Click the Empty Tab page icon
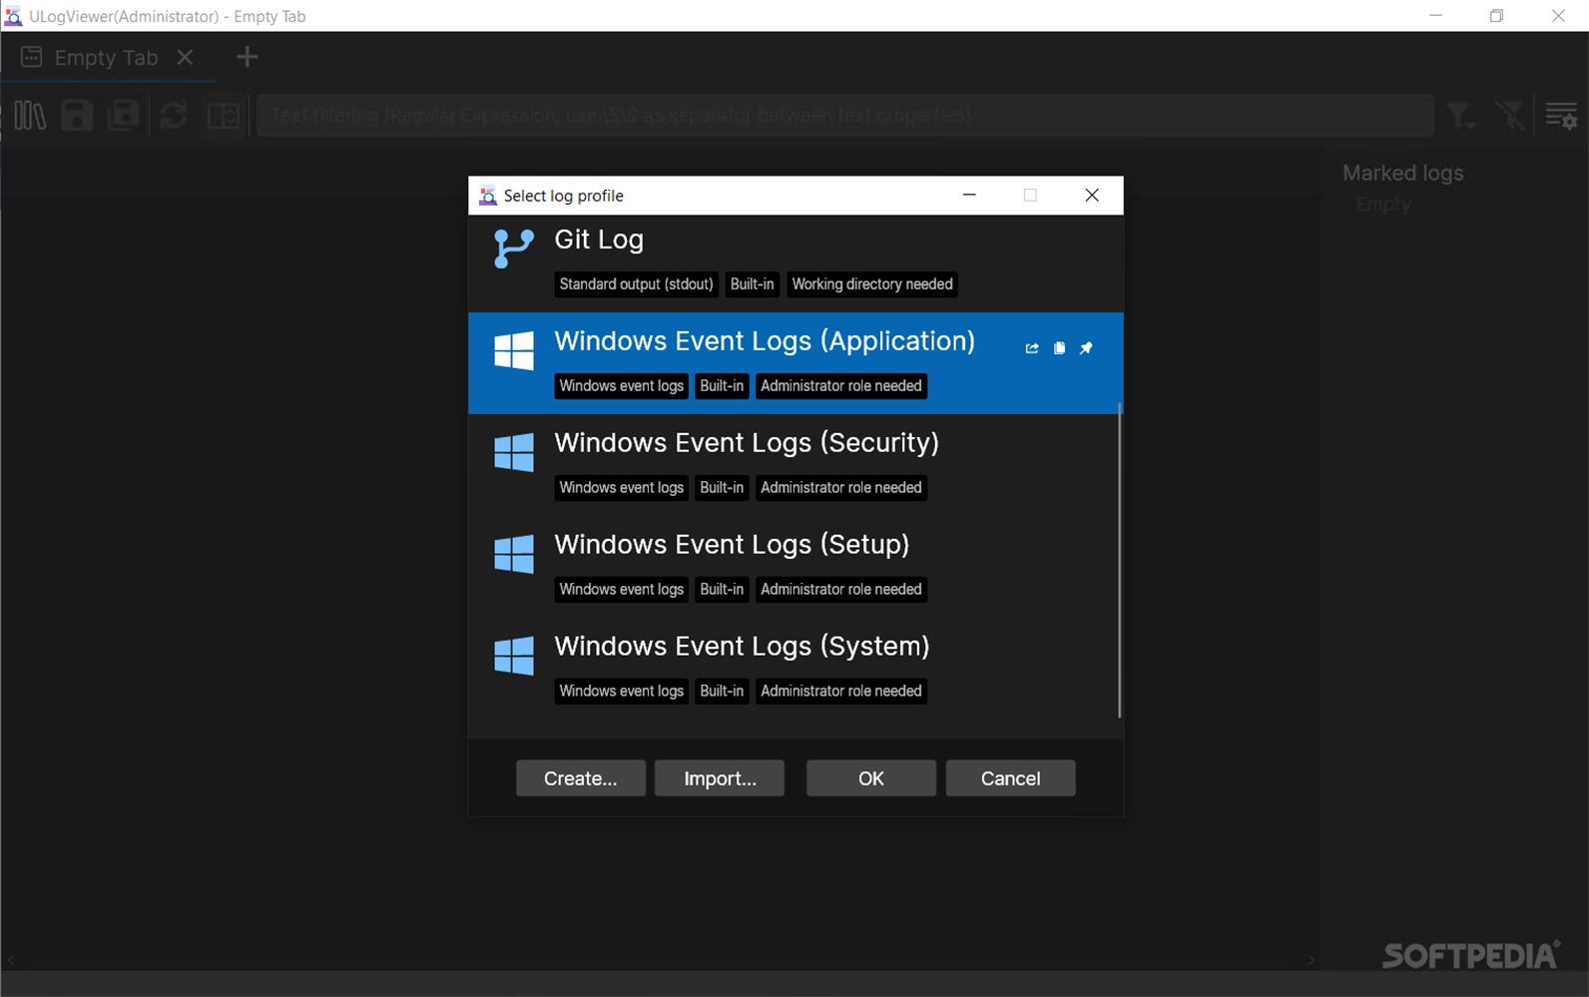 (32, 57)
